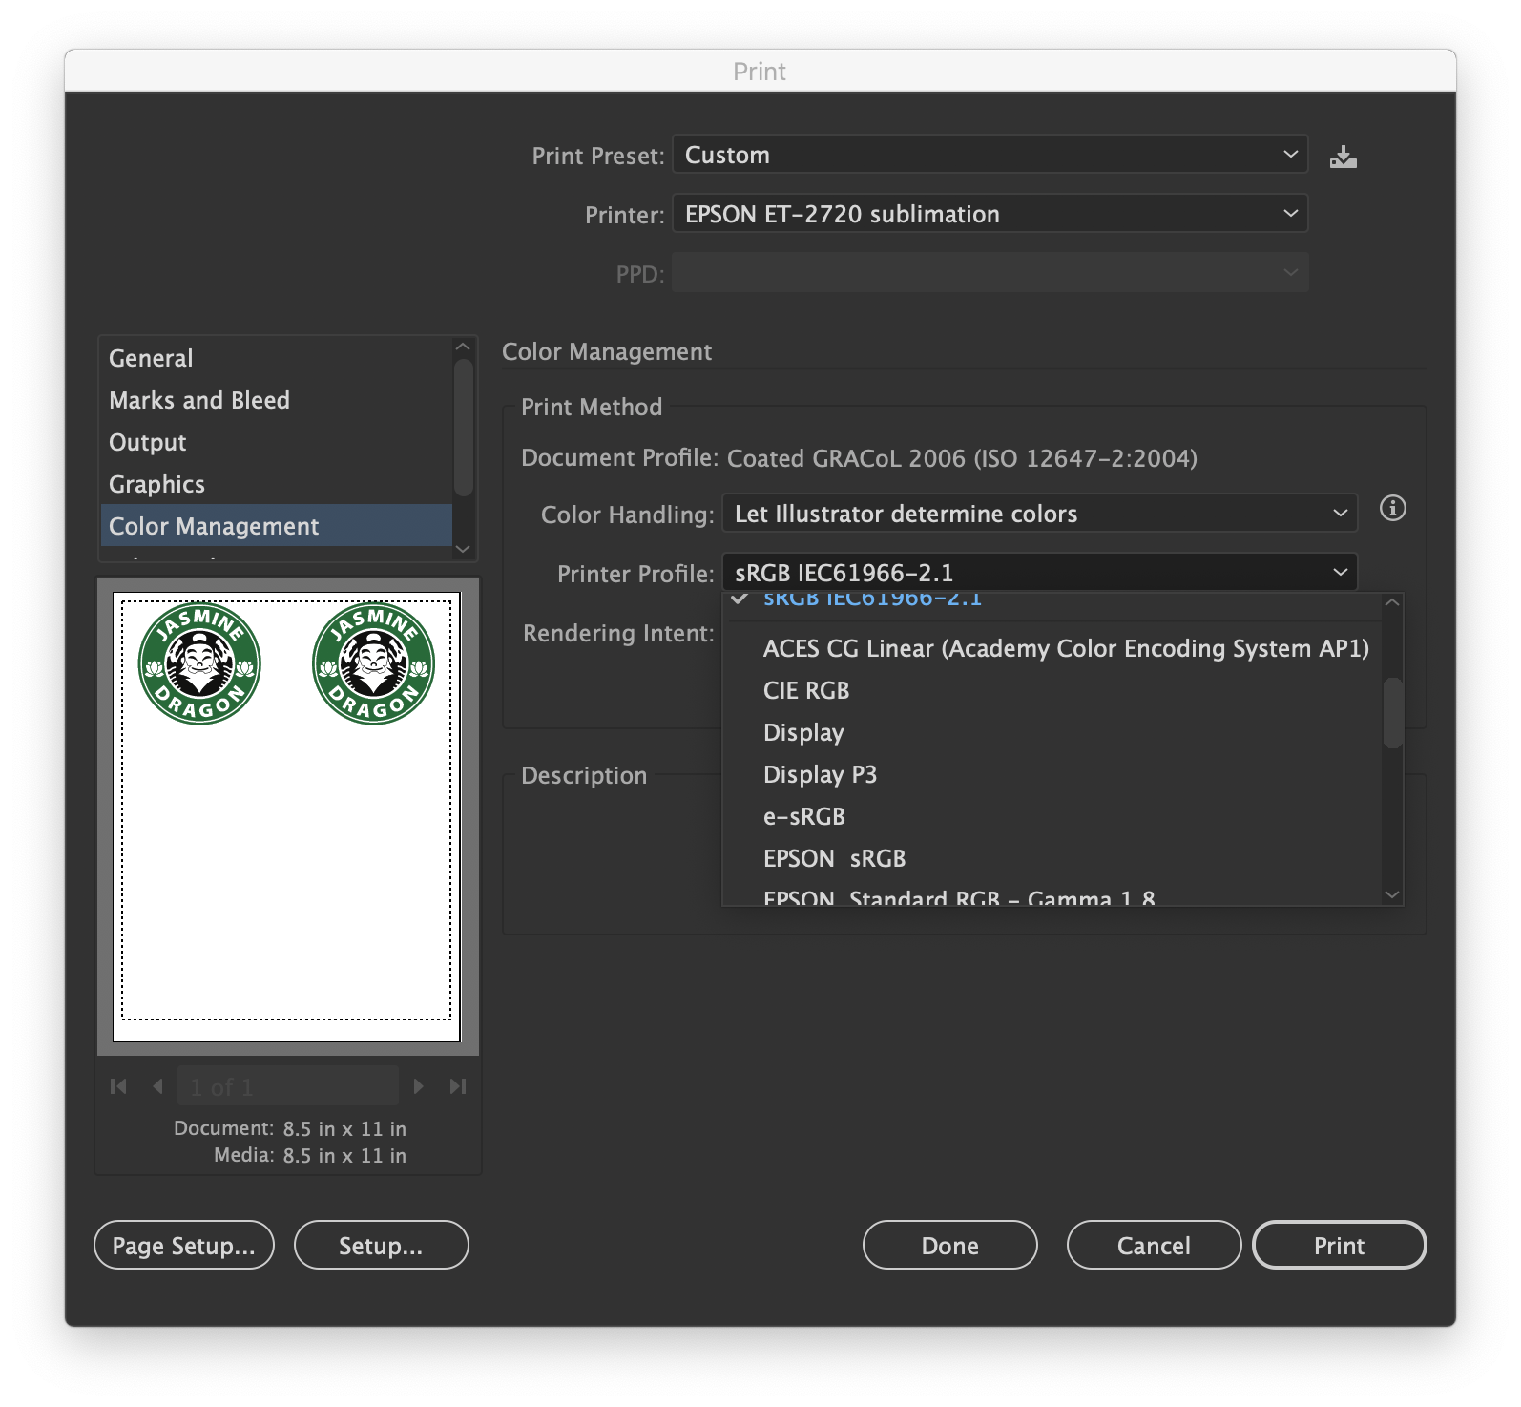Collapse the Printer Profile dropdown
1521x1407 pixels.
click(x=1039, y=573)
